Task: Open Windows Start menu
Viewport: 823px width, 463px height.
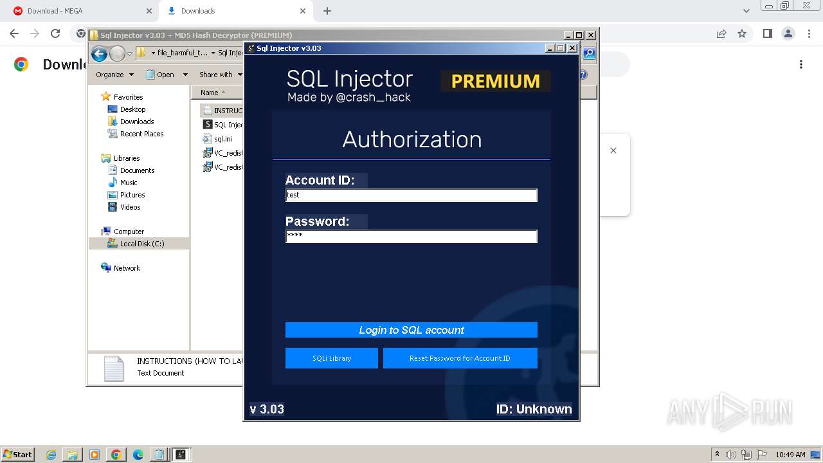Action: [17, 454]
